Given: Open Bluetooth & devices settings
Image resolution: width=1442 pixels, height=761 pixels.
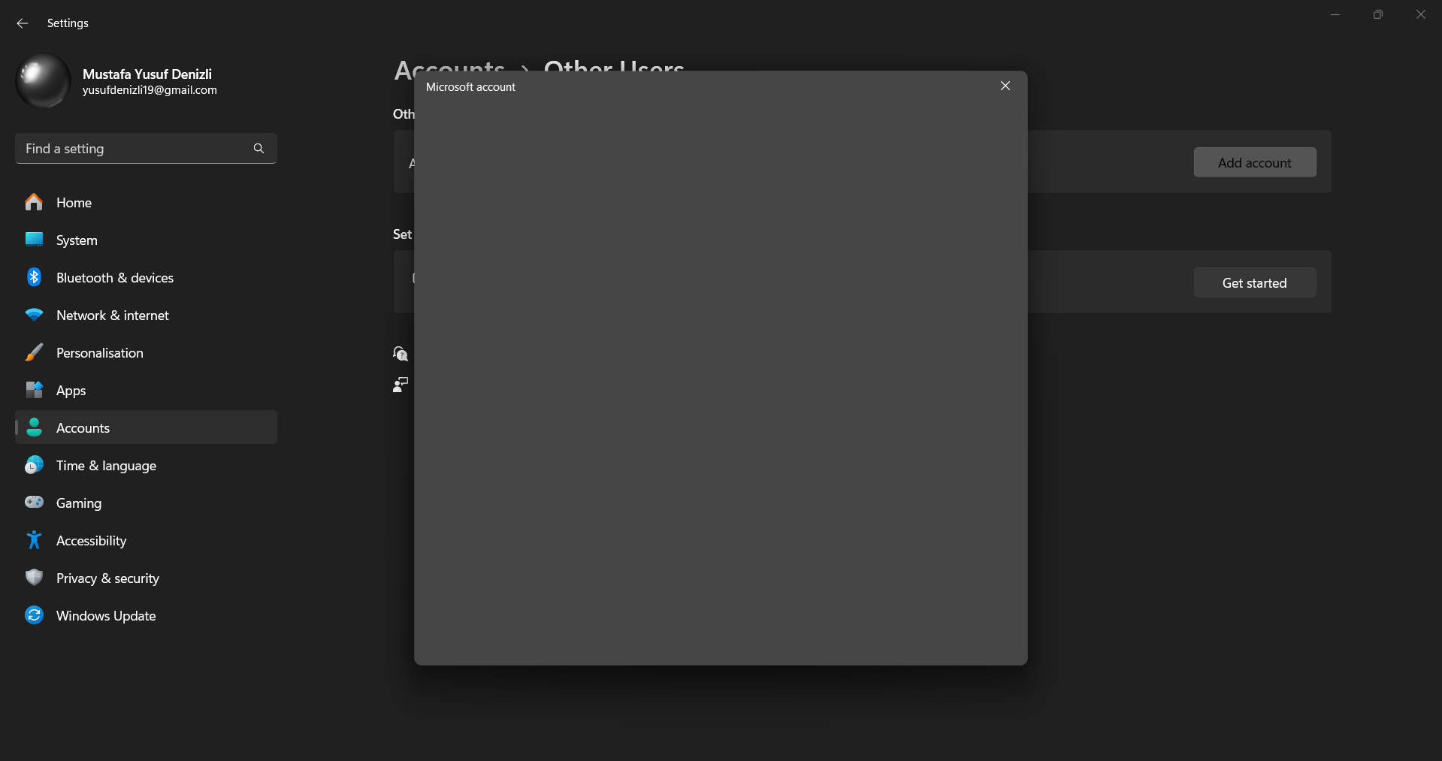Looking at the screenshot, I should point(146,277).
